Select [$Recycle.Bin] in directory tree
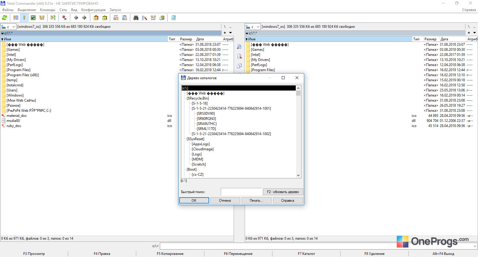Image resolution: width=478 pixels, height=257 pixels. (x=198, y=98)
